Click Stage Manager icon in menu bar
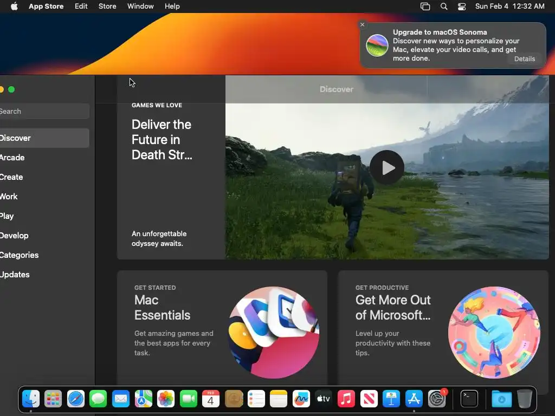 click(x=425, y=6)
